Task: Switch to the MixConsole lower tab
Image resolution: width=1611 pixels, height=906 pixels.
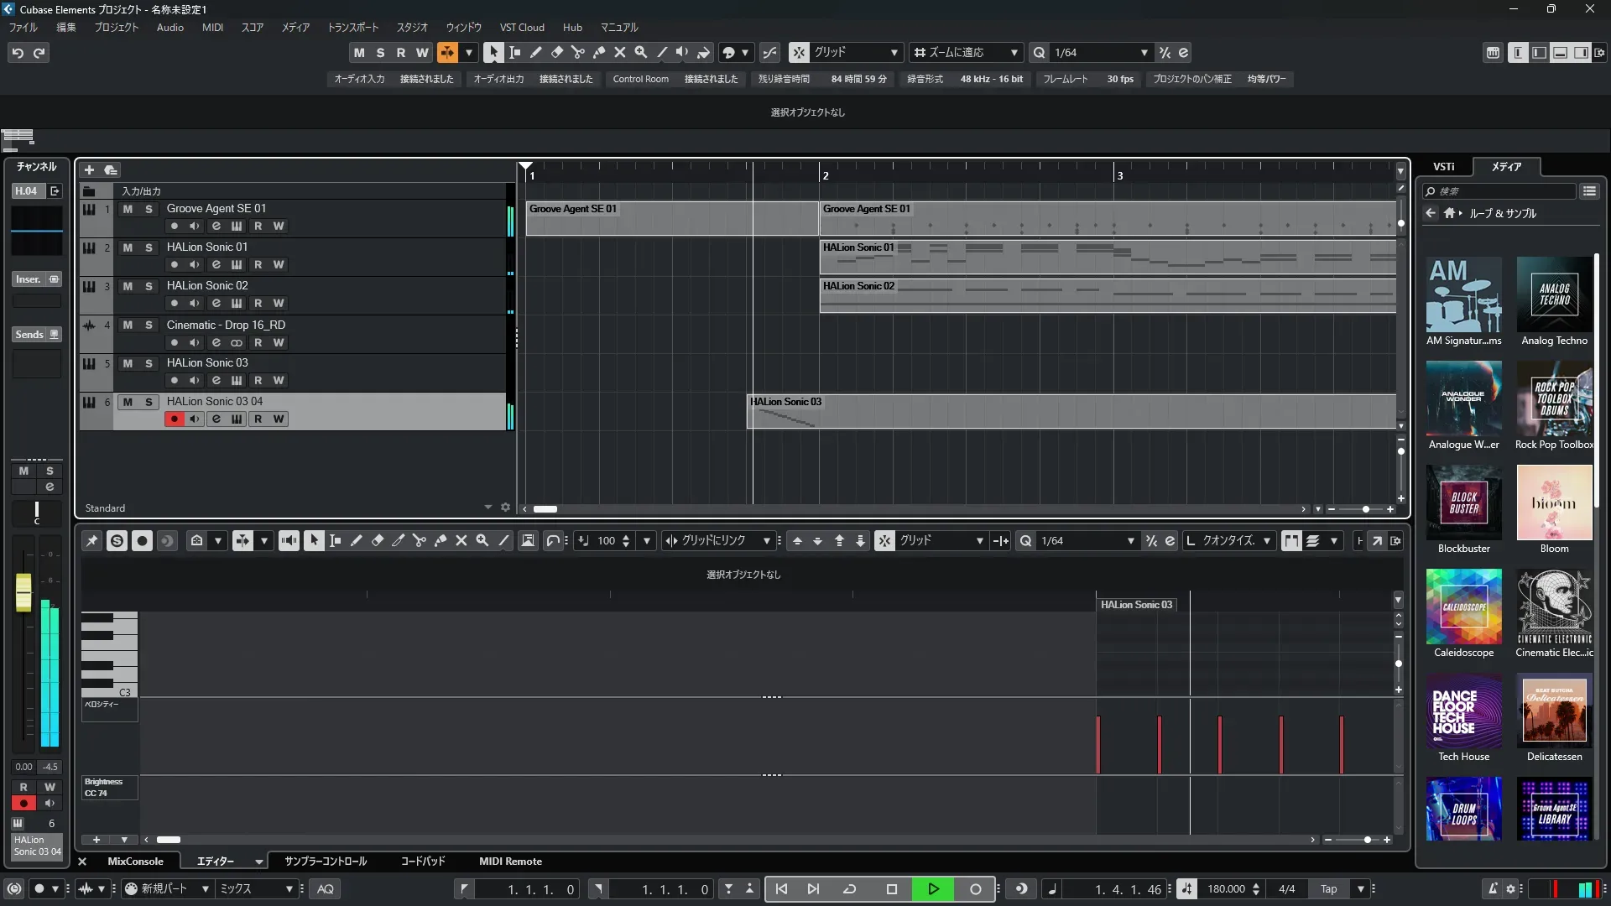Action: [135, 862]
